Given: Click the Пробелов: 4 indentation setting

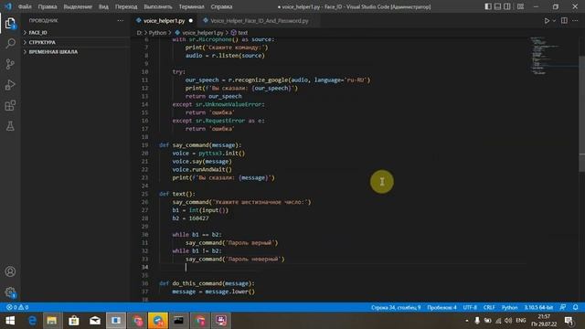Looking at the screenshot, I should point(441,307).
